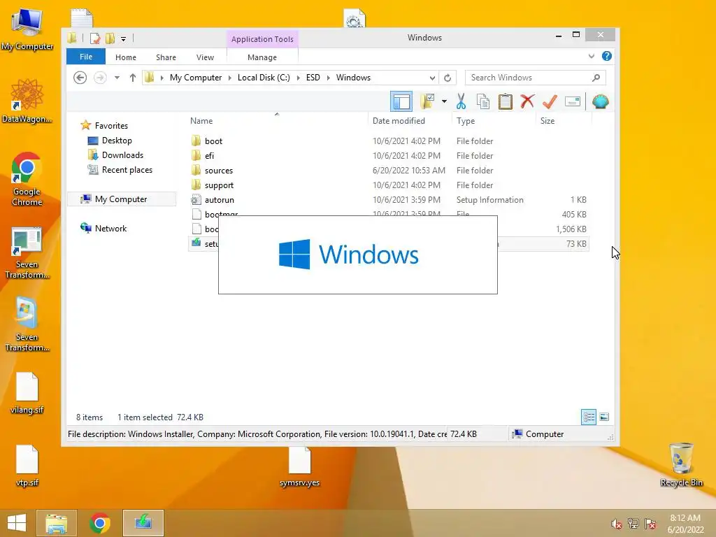
Task: Click Properties icon in quick access toolbar
Action: point(95,38)
